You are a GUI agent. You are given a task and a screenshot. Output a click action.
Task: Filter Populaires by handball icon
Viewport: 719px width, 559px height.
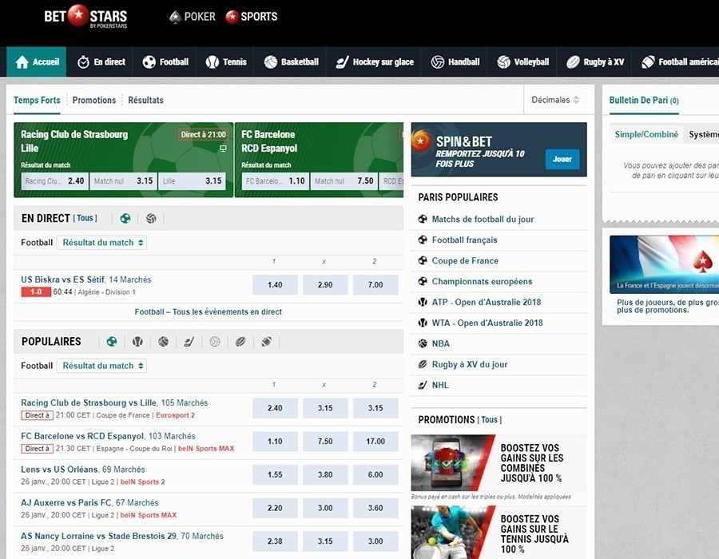point(215,342)
